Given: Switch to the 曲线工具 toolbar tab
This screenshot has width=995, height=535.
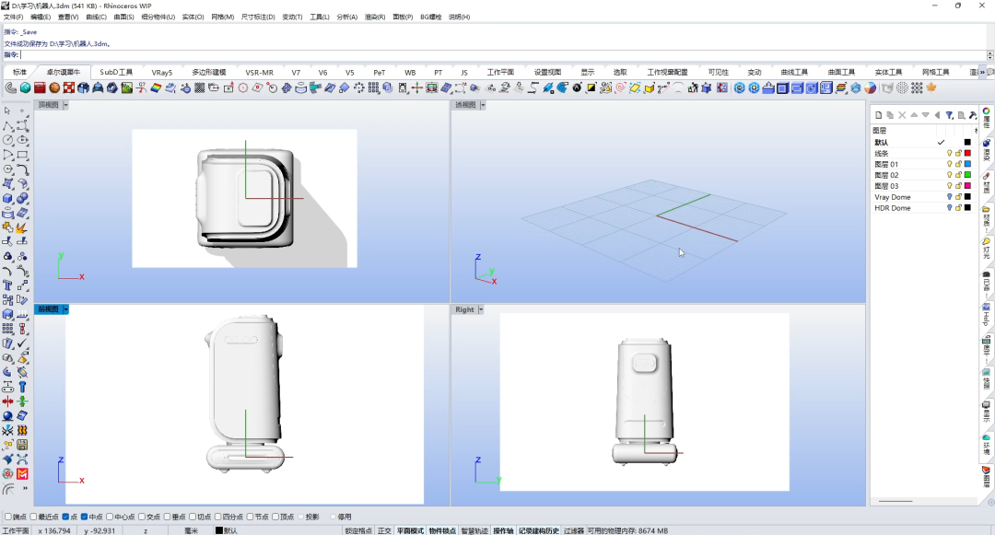Looking at the screenshot, I should coord(794,72).
